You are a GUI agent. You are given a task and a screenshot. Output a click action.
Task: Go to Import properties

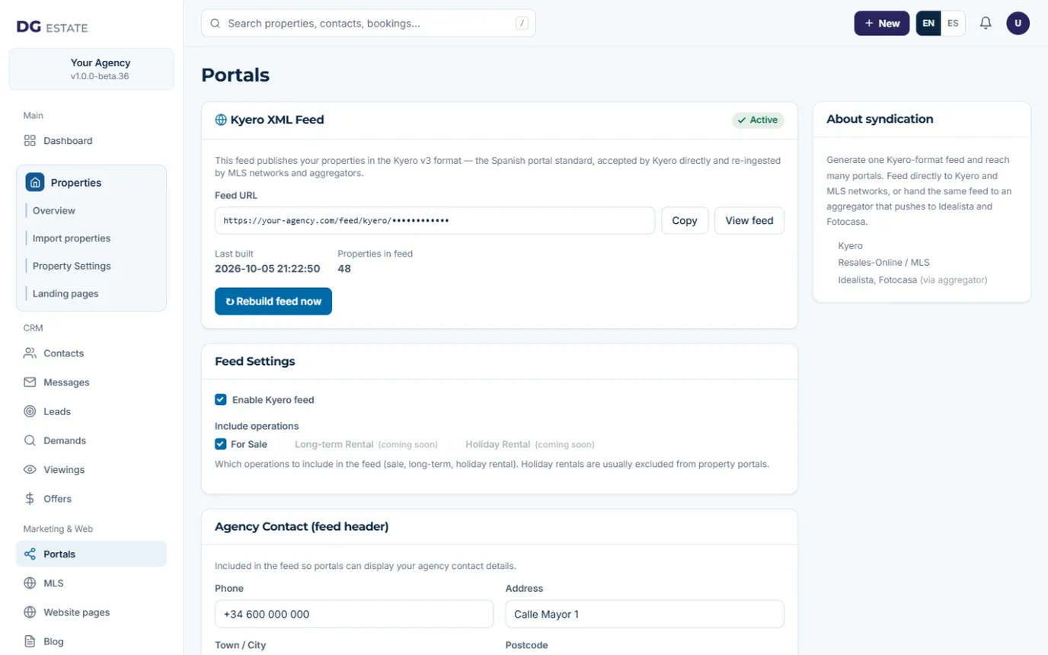pos(72,238)
